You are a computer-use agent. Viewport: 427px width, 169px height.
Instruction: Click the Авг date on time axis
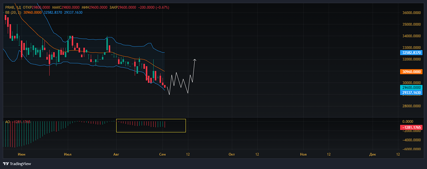[116, 155]
